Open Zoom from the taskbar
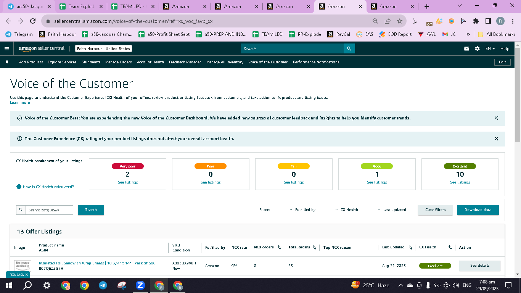Image resolution: width=521 pixels, height=293 pixels. (x=140, y=285)
